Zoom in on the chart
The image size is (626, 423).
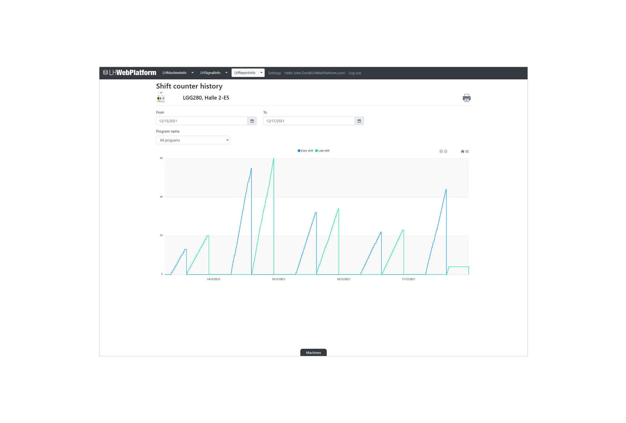pos(441,151)
